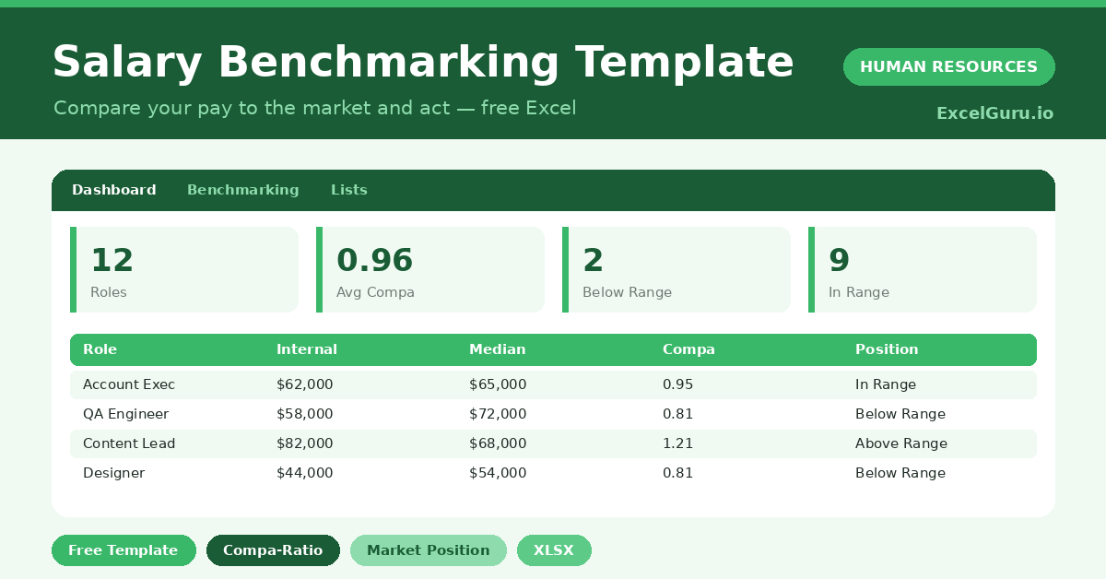Click Designer's Below Range position
Viewport: 1106px width, 579px height.
[900, 473]
